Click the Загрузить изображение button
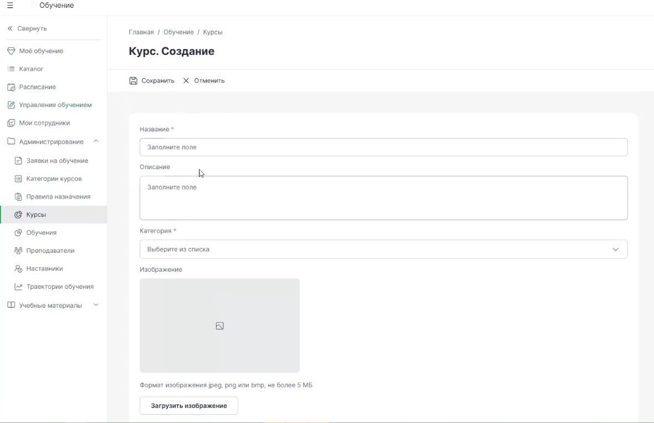The height and width of the screenshot is (423, 654). 188,406
